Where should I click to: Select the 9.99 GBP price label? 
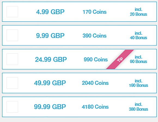click(50, 36)
